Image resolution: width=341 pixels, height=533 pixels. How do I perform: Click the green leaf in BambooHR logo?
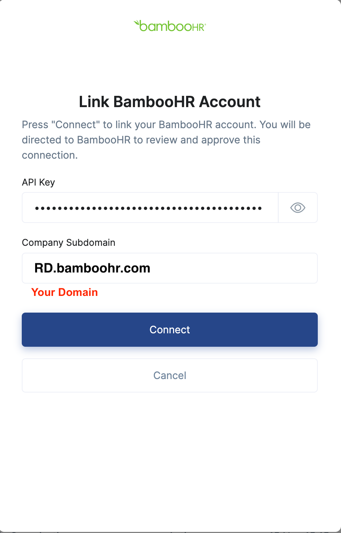pos(137,23)
